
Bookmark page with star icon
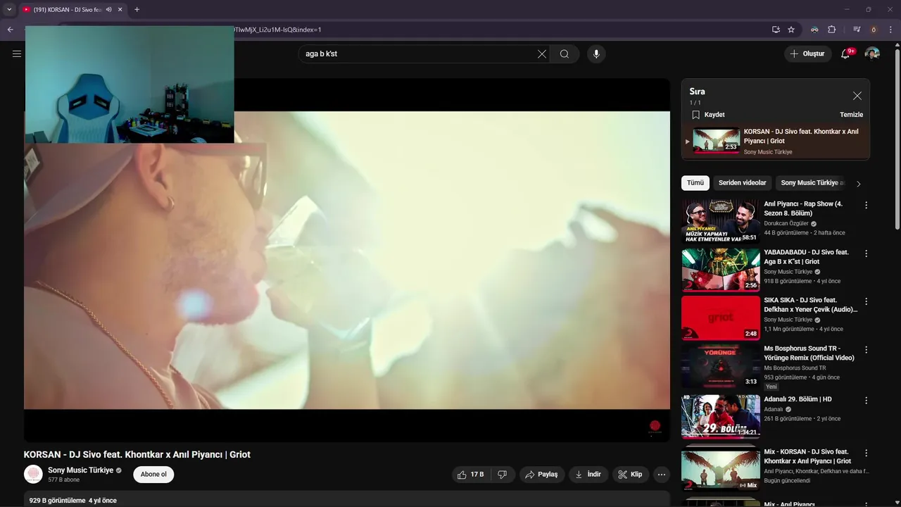791,30
